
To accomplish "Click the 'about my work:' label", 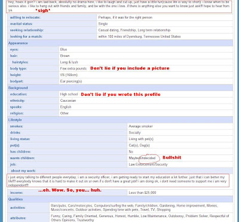I will pyautogui.click(x=23, y=171).
